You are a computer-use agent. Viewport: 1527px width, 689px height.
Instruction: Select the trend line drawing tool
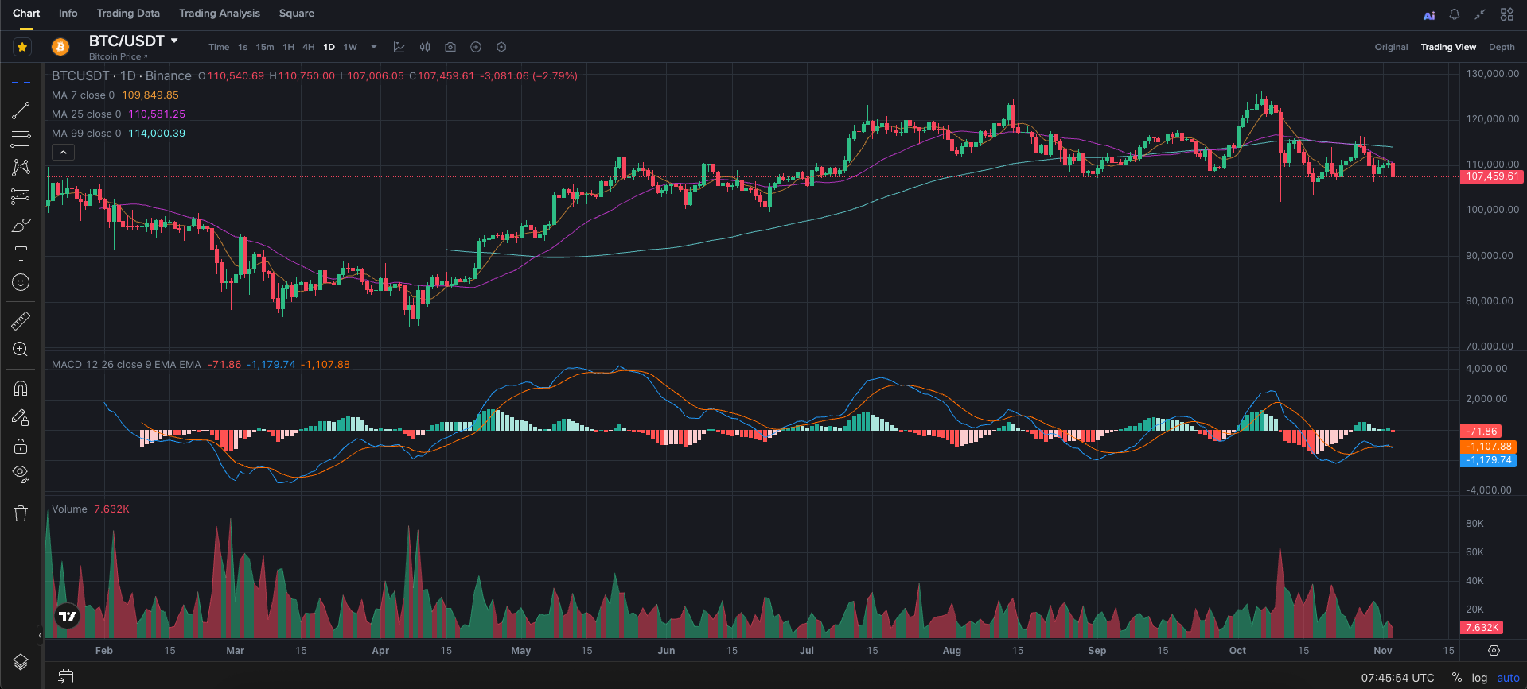coord(21,110)
